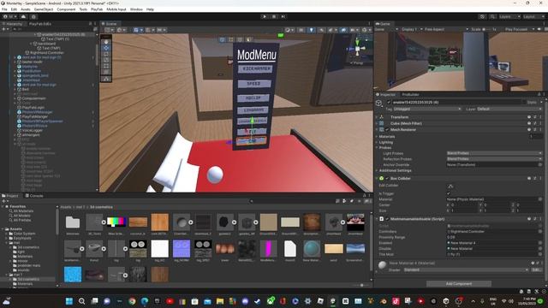
Task: Adjust the Game view Scale slider
Action: click(485, 29)
